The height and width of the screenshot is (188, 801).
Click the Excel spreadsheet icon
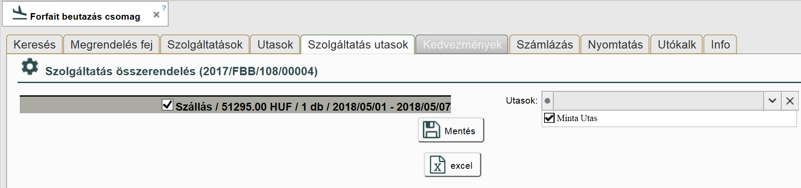pyautogui.click(x=437, y=165)
